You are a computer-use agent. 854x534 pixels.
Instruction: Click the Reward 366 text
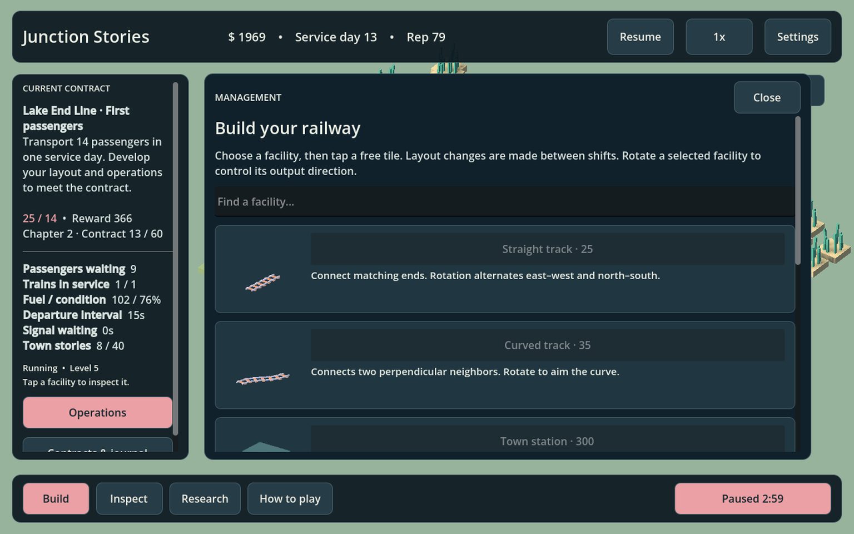tap(102, 219)
